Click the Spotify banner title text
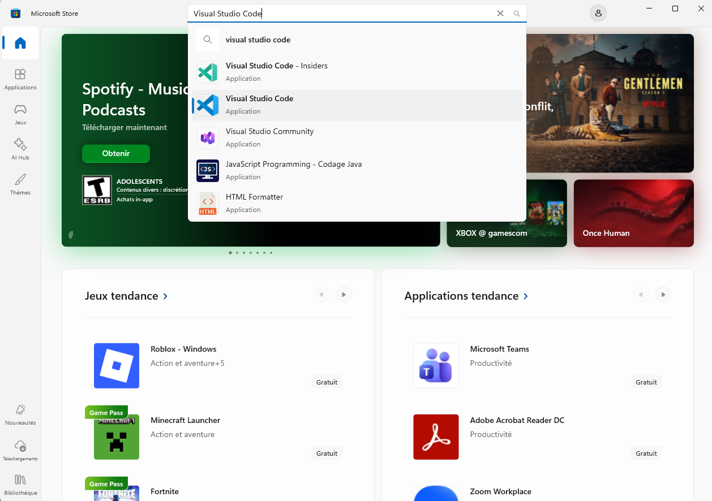The height and width of the screenshot is (501, 712). (135, 99)
